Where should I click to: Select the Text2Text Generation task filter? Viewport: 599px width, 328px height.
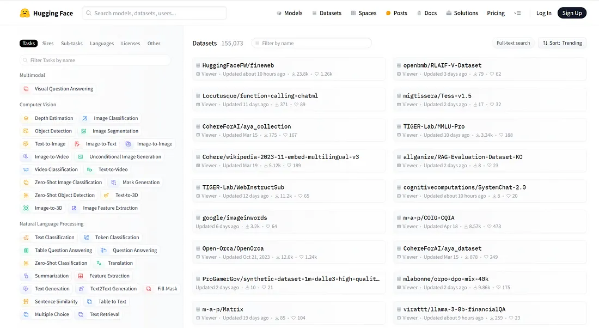(x=108, y=289)
